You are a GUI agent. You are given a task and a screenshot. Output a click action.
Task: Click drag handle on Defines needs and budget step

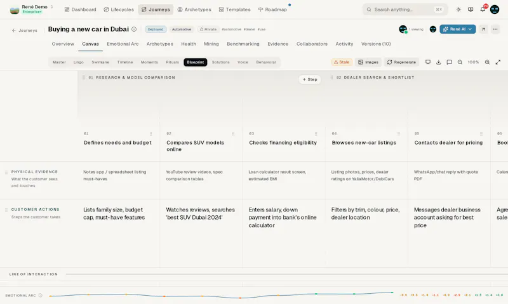pos(150,134)
